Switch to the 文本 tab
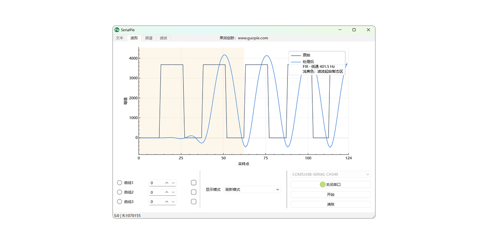This screenshot has height=244, width=488. click(x=120, y=38)
